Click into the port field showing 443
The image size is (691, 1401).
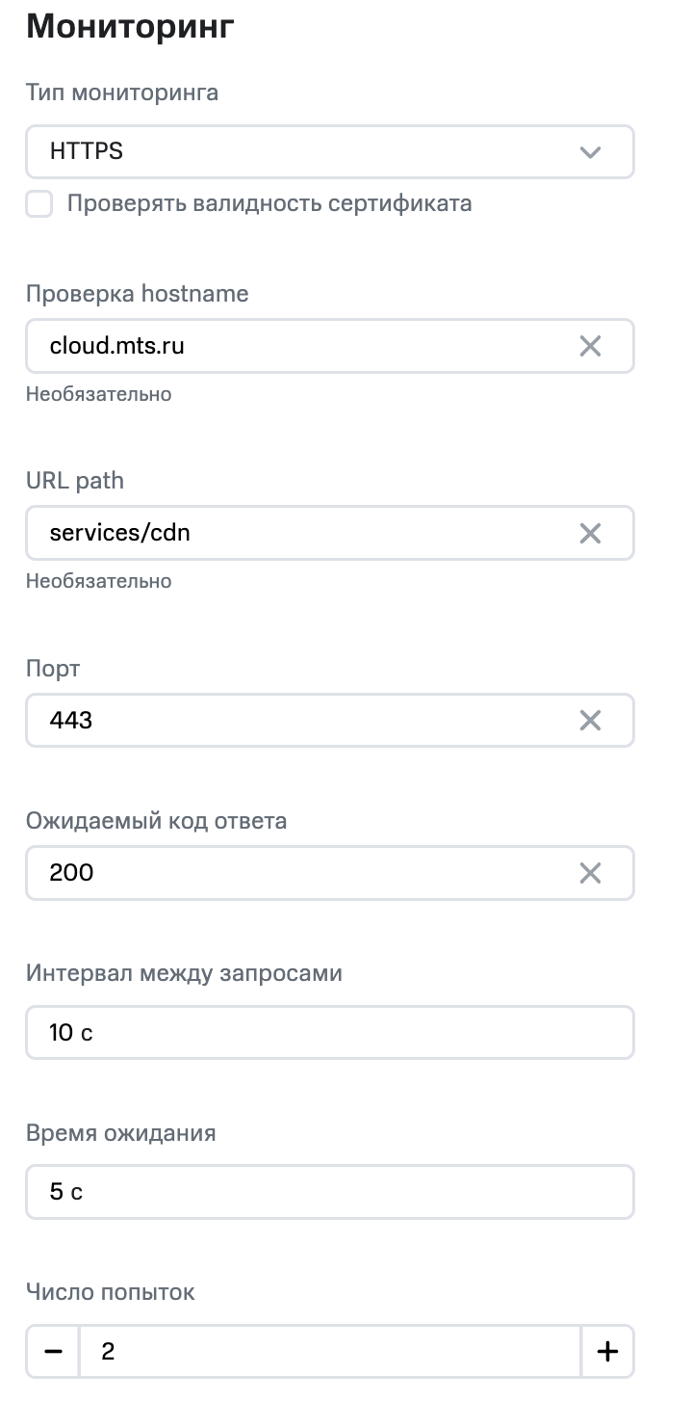coord(289,720)
